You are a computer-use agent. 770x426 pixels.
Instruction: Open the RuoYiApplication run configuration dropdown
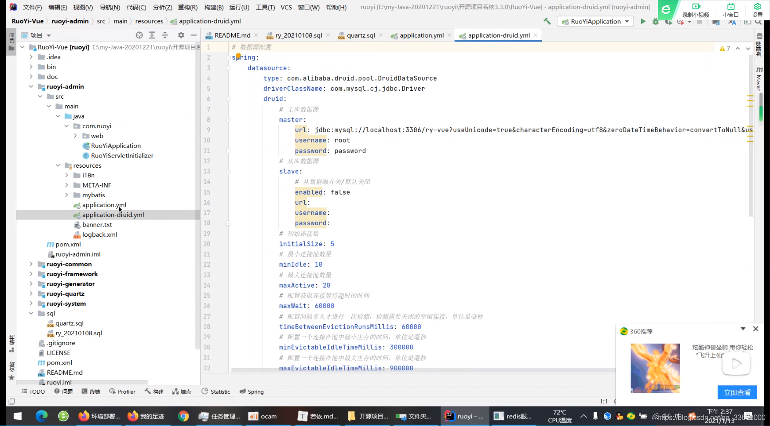pyautogui.click(x=596, y=21)
